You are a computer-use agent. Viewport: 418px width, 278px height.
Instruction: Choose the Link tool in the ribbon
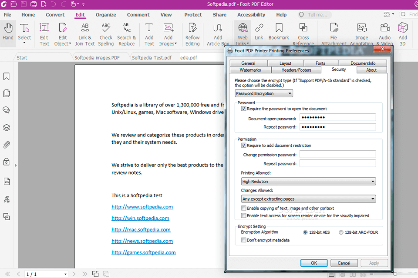(259, 32)
